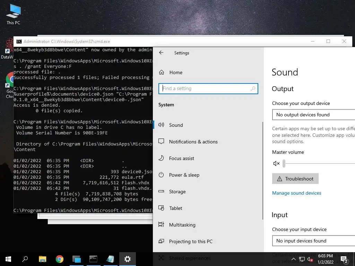Show hidden system tray icons chevron
The image size is (355, 266).
tap(293, 259)
